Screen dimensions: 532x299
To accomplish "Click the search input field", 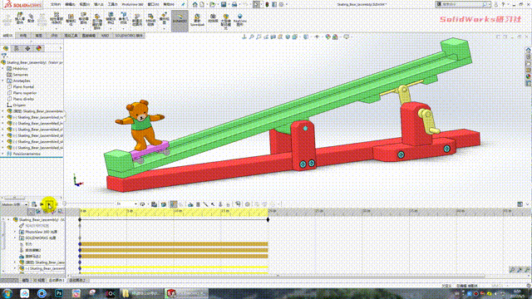I will 463,4.
